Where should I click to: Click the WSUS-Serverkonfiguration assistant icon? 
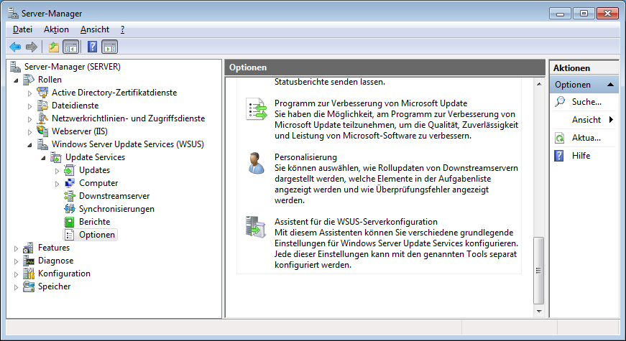tap(256, 227)
